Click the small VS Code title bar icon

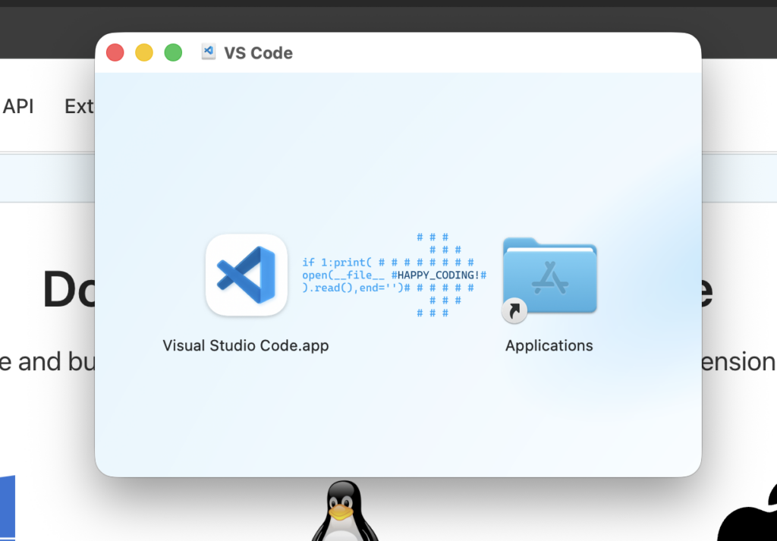(x=208, y=52)
